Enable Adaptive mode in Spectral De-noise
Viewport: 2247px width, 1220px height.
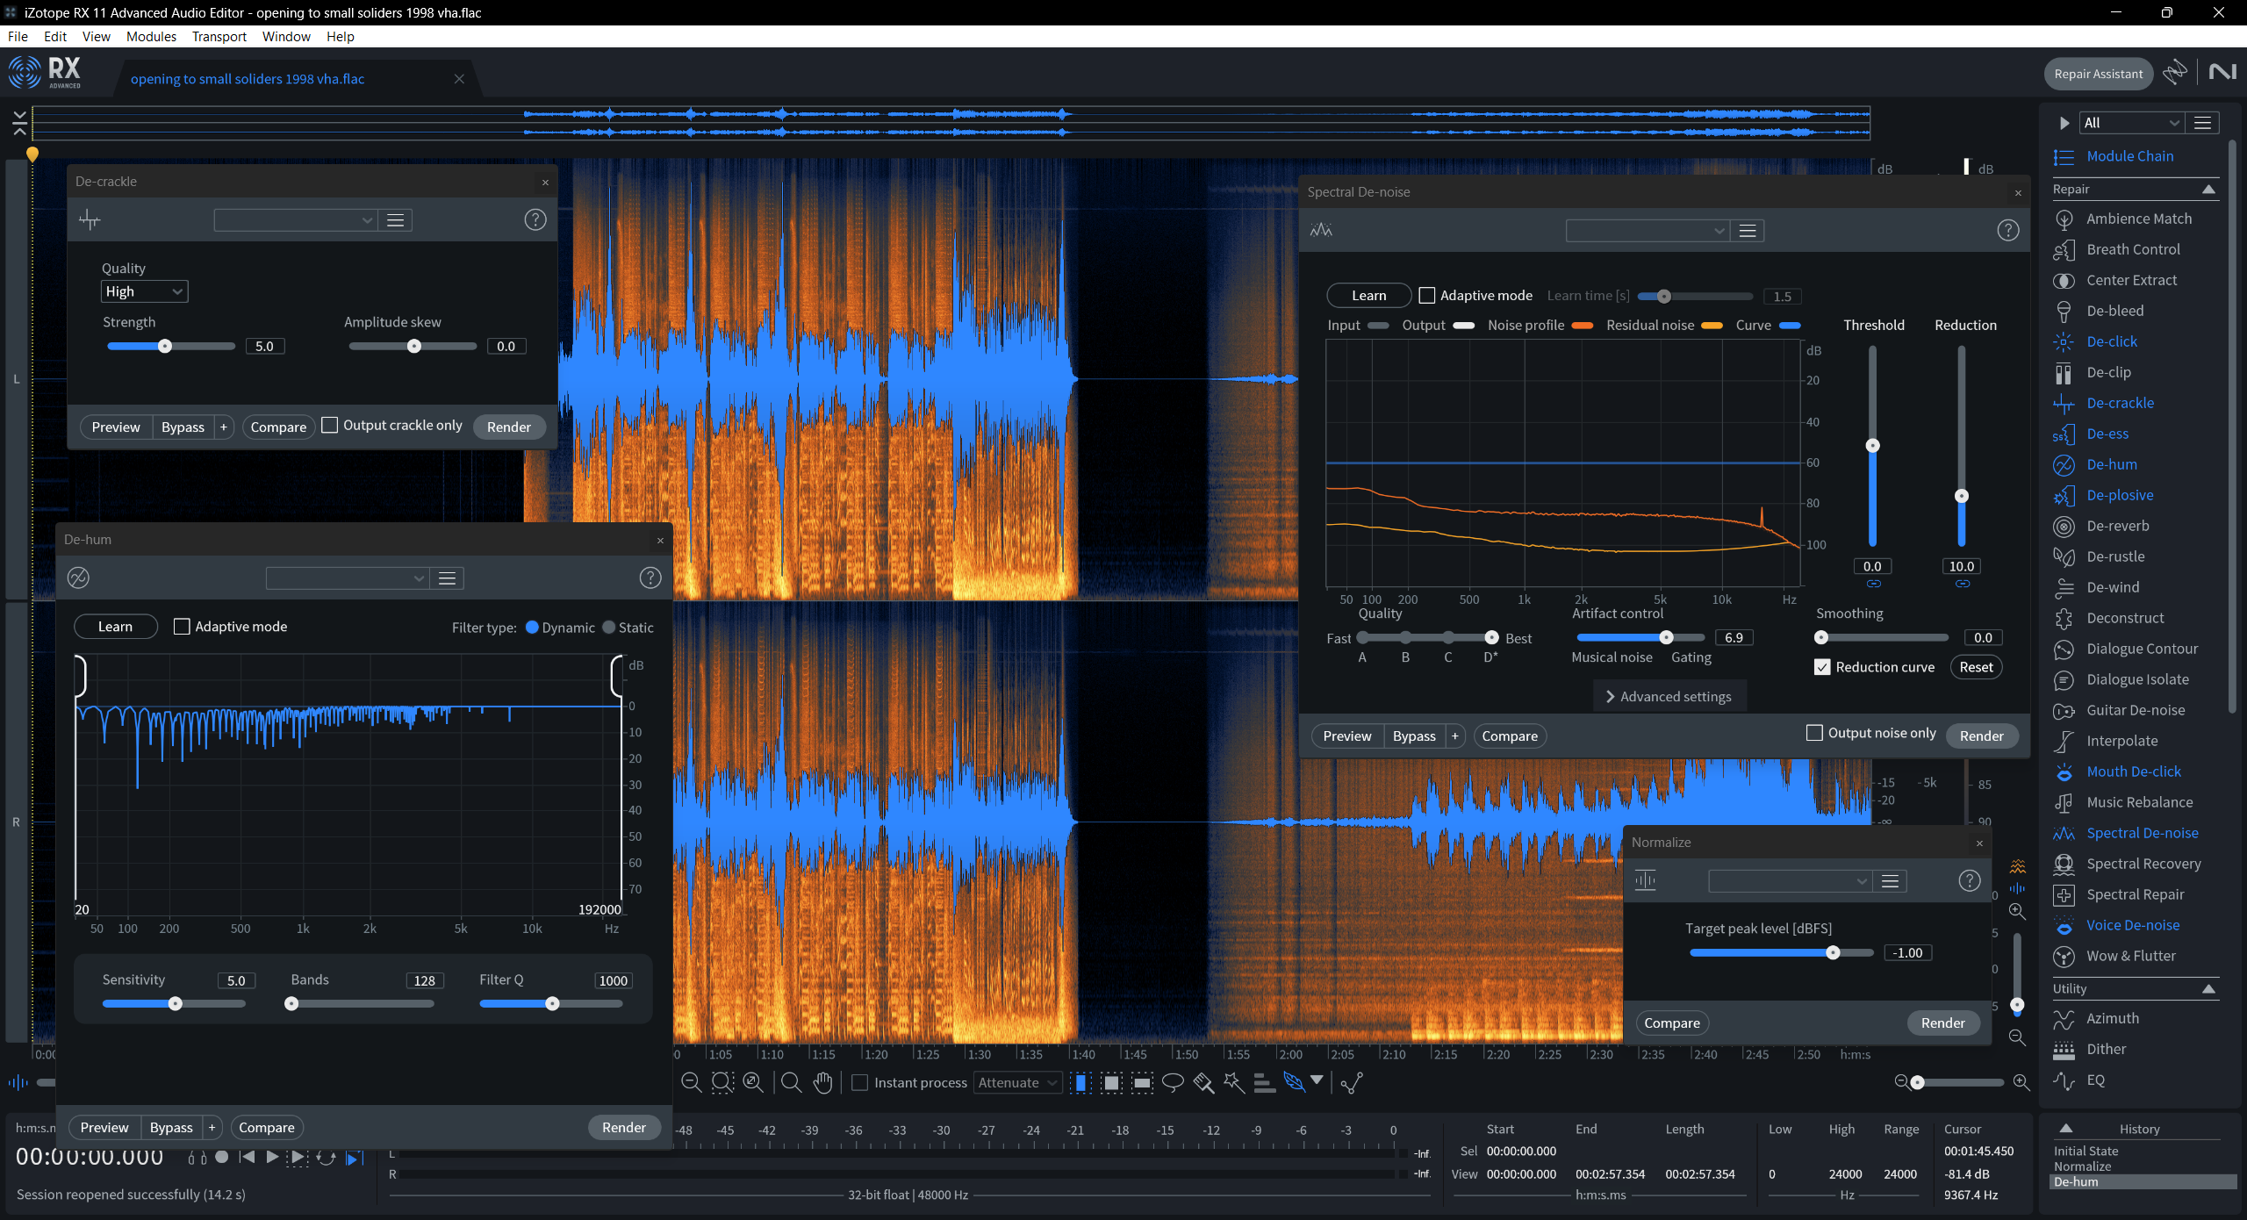1427,296
